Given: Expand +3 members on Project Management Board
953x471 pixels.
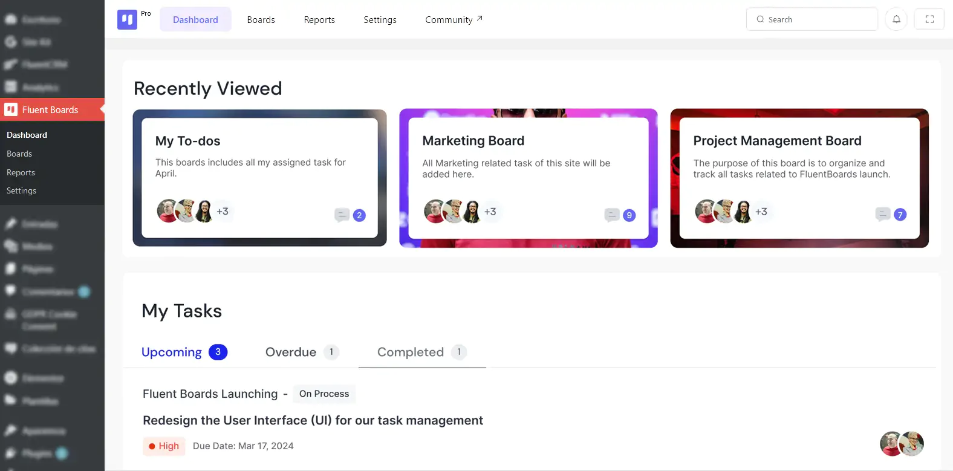Looking at the screenshot, I should tap(761, 212).
